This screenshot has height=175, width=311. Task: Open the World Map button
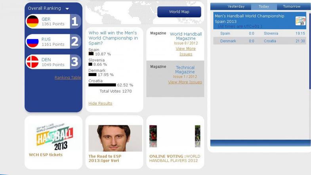tap(179, 12)
